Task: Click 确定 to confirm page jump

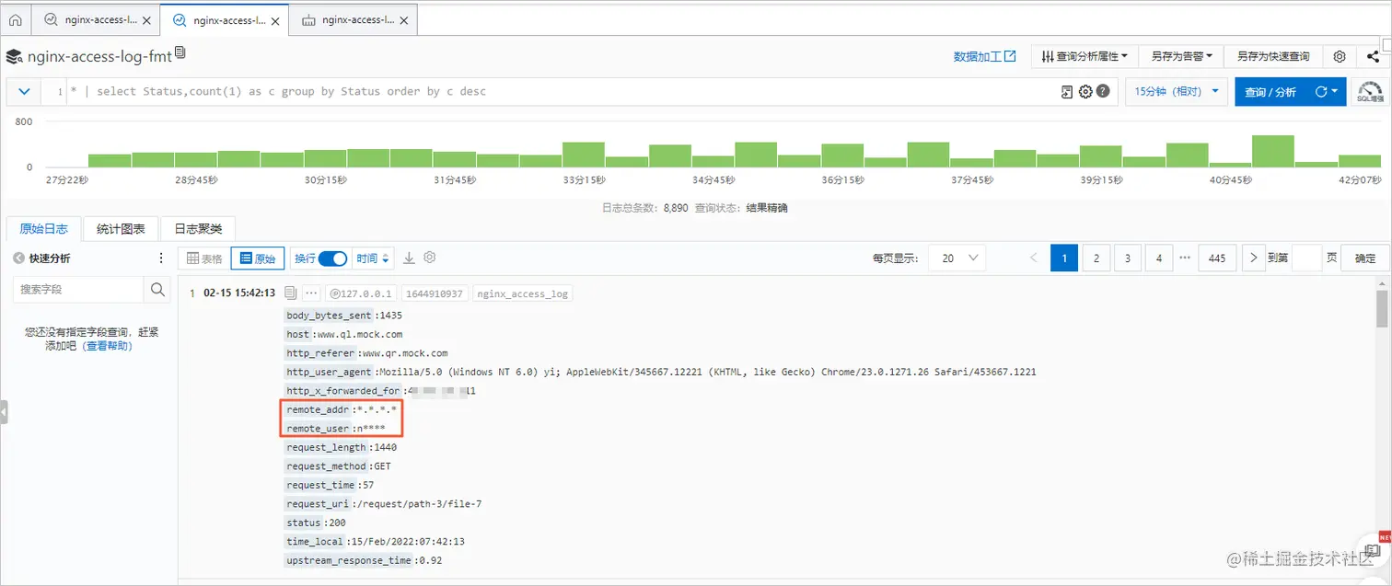Action: point(1364,259)
